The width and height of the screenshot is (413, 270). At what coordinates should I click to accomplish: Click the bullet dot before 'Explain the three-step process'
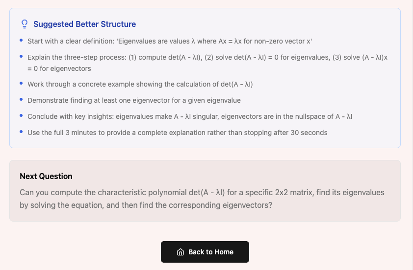point(21,56)
